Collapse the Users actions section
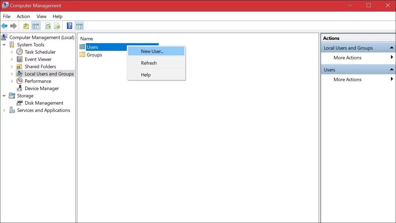The height and width of the screenshot is (223, 396). [x=391, y=70]
